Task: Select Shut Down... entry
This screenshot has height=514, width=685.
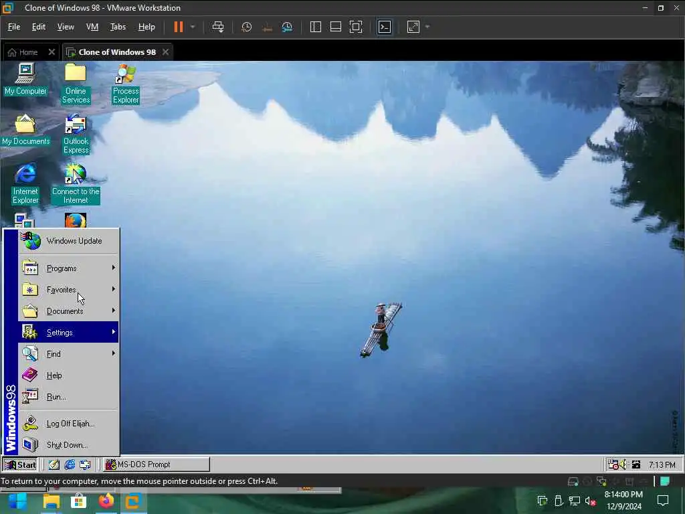Action: click(68, 444)
